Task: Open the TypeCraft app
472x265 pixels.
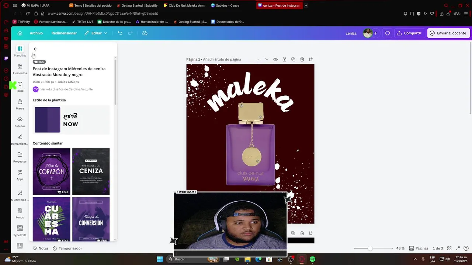Action: [x=20, y=231]
